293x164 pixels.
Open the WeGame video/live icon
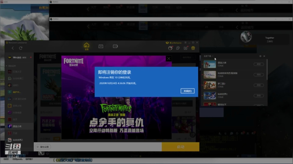pyautogui.click(x=115, y=46)
